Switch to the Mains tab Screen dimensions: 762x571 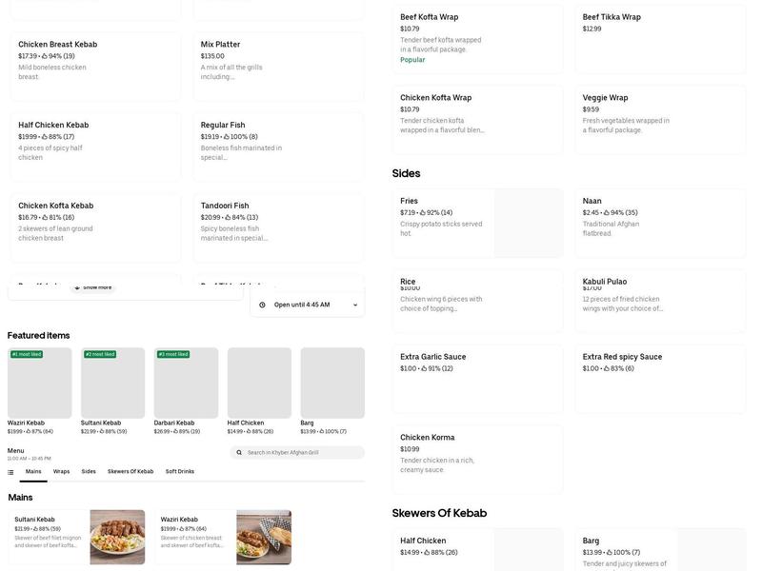33,471
